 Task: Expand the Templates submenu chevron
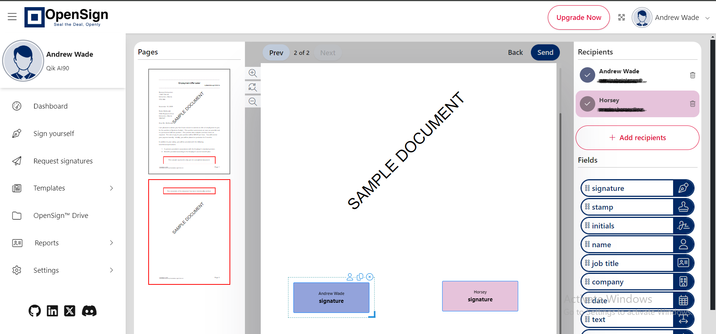(x=111, y=188)
